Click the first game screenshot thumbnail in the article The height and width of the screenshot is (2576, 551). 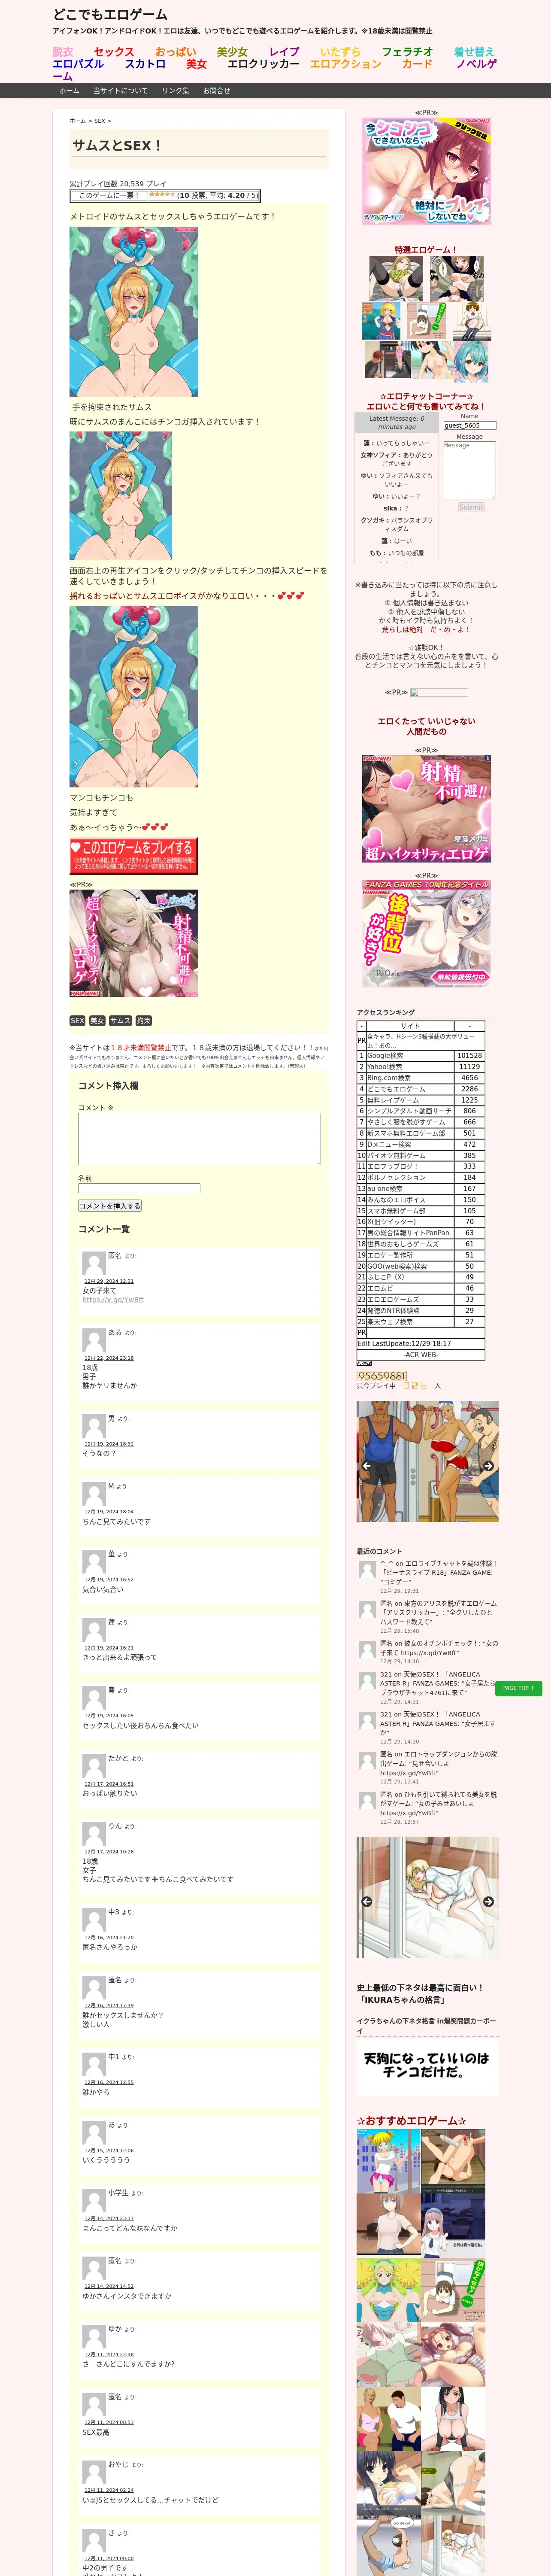click(133, 312)
